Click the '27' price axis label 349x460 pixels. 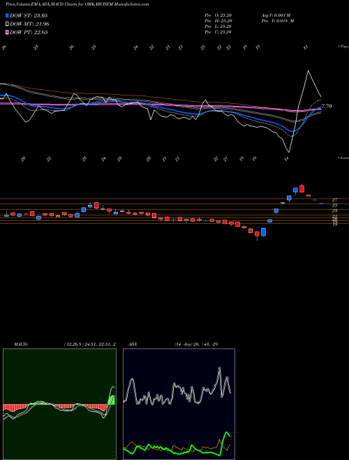pos(334,199)
